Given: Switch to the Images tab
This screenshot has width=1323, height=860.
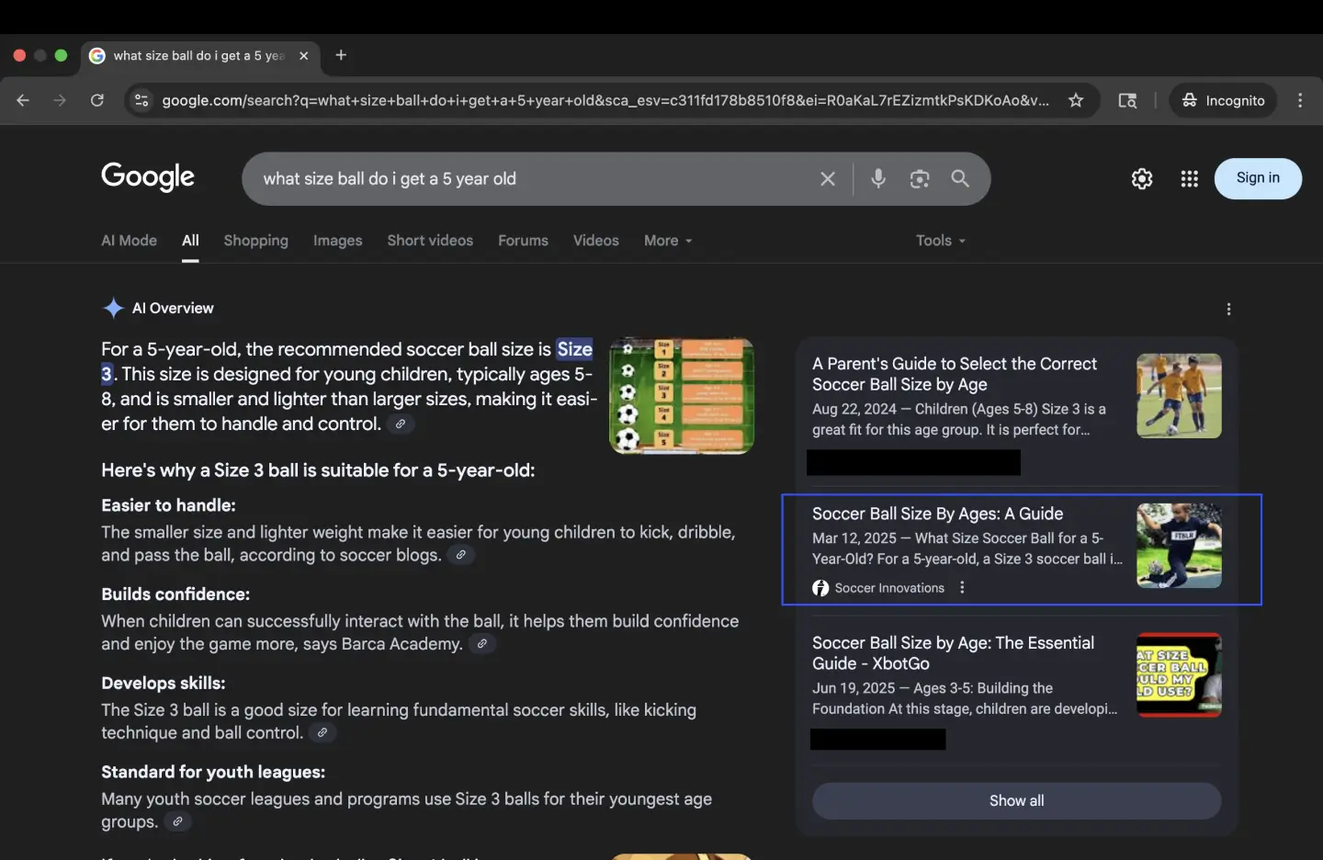Looking at the screenshot, I should (337, 241).
